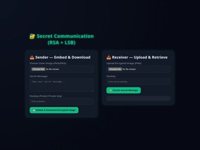Click the floppy disk icon on Embed button
The height and width of the screenshot is (150, 200).
(x=34, y=110)
